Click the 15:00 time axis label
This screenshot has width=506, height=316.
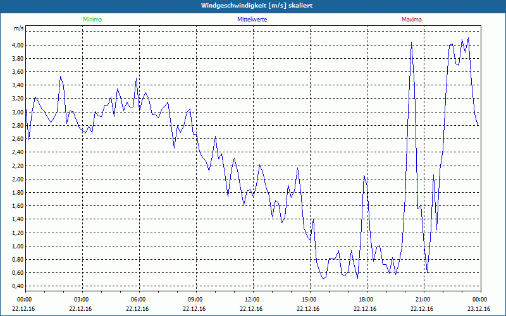(x=309, y=300)
